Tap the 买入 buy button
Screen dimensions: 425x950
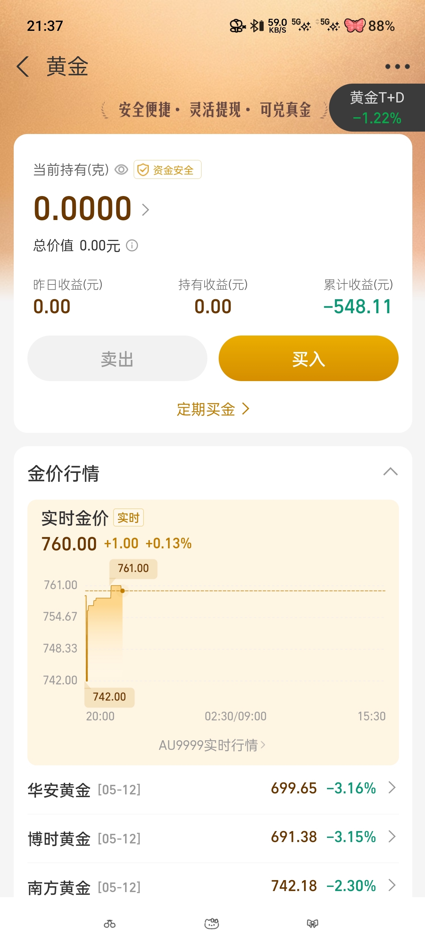(x=308, y=358)
